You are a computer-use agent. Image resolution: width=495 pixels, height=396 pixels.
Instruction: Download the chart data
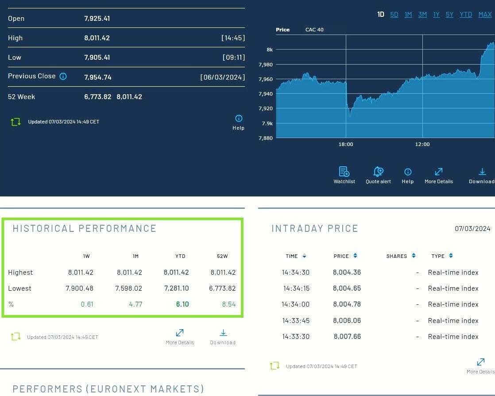pos(482,176)
